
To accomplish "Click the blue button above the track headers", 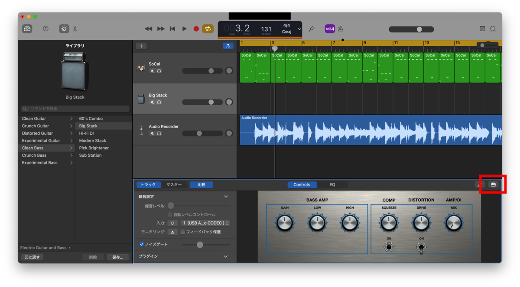I will 228,46.
